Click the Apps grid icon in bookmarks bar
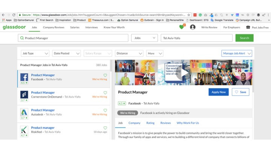This screenshot has width=271, height=152. pyautogui.click(x=3, y=20)
